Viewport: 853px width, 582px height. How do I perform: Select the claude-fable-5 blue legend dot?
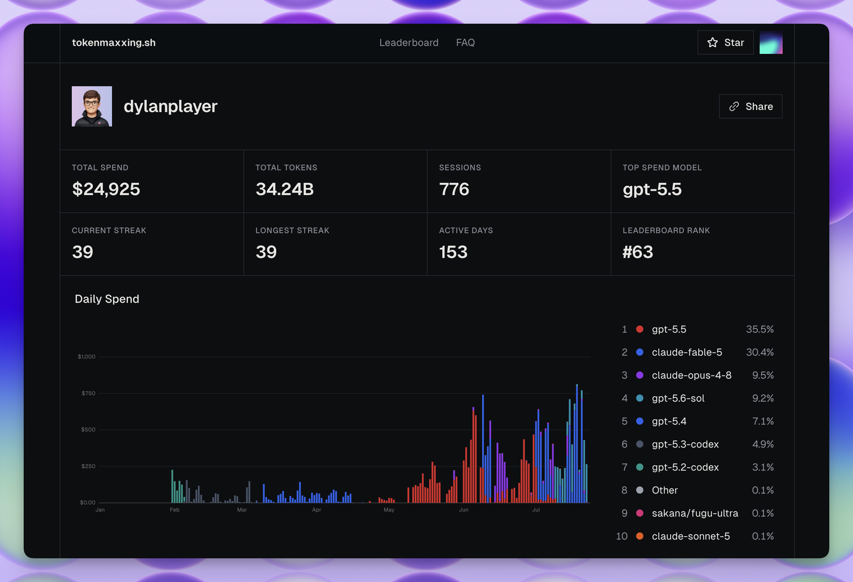coord(639,352)
